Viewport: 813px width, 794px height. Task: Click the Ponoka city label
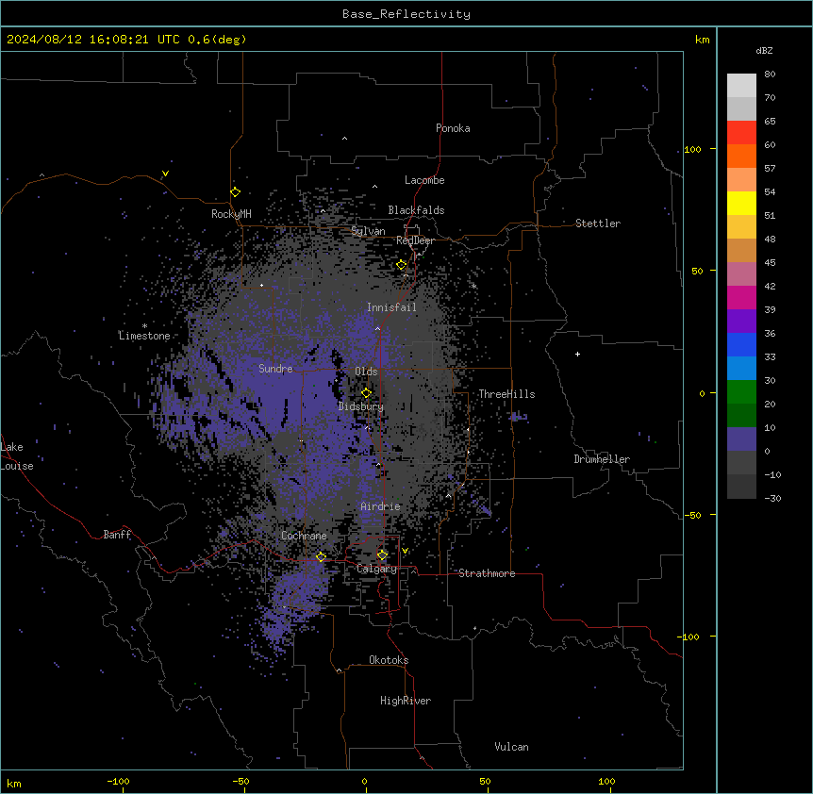click(x=453, y=128)
